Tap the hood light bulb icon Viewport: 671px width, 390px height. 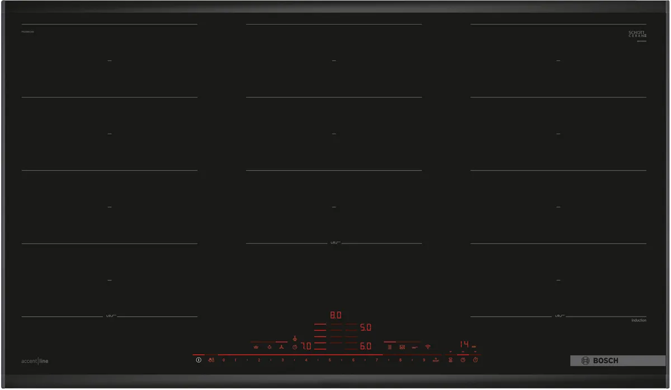pyautogui.click(x=270, y=347)
